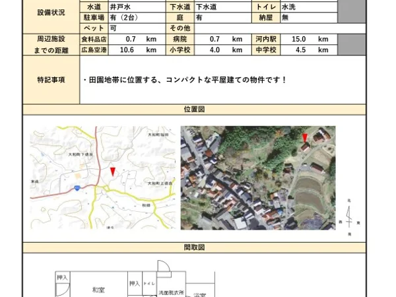396x297 pixels.
Task: Select the 10.6 distance value
Action: (127, 49)
